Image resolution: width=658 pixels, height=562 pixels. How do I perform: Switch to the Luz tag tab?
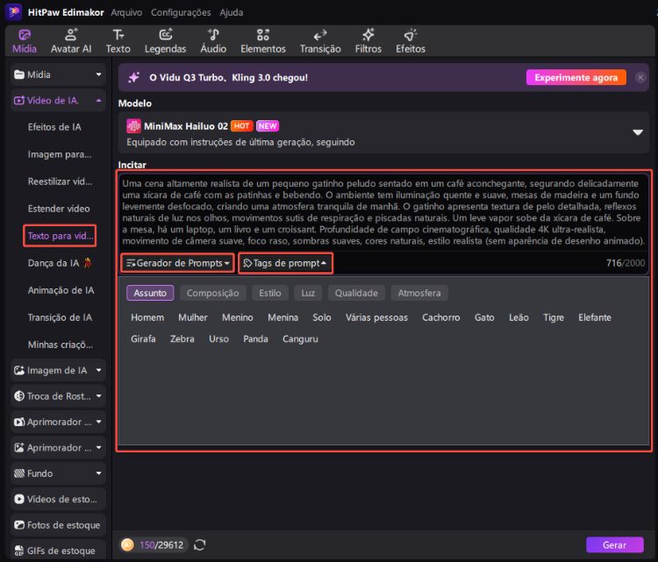coord(308,293)
